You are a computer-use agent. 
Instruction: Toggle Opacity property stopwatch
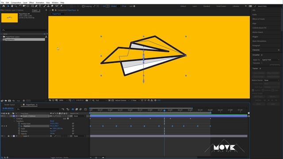tap(19, 134)
